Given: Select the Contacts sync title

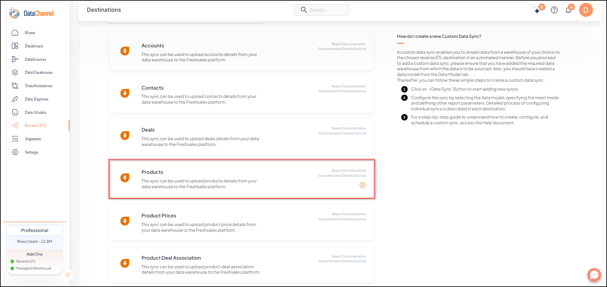Looking at the screenshot, I should (x=153, y=88).
